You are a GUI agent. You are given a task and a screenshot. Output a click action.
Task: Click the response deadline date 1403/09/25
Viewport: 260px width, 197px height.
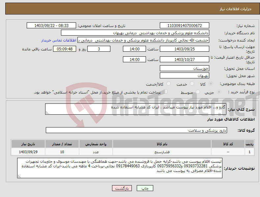tap(185, 49)
